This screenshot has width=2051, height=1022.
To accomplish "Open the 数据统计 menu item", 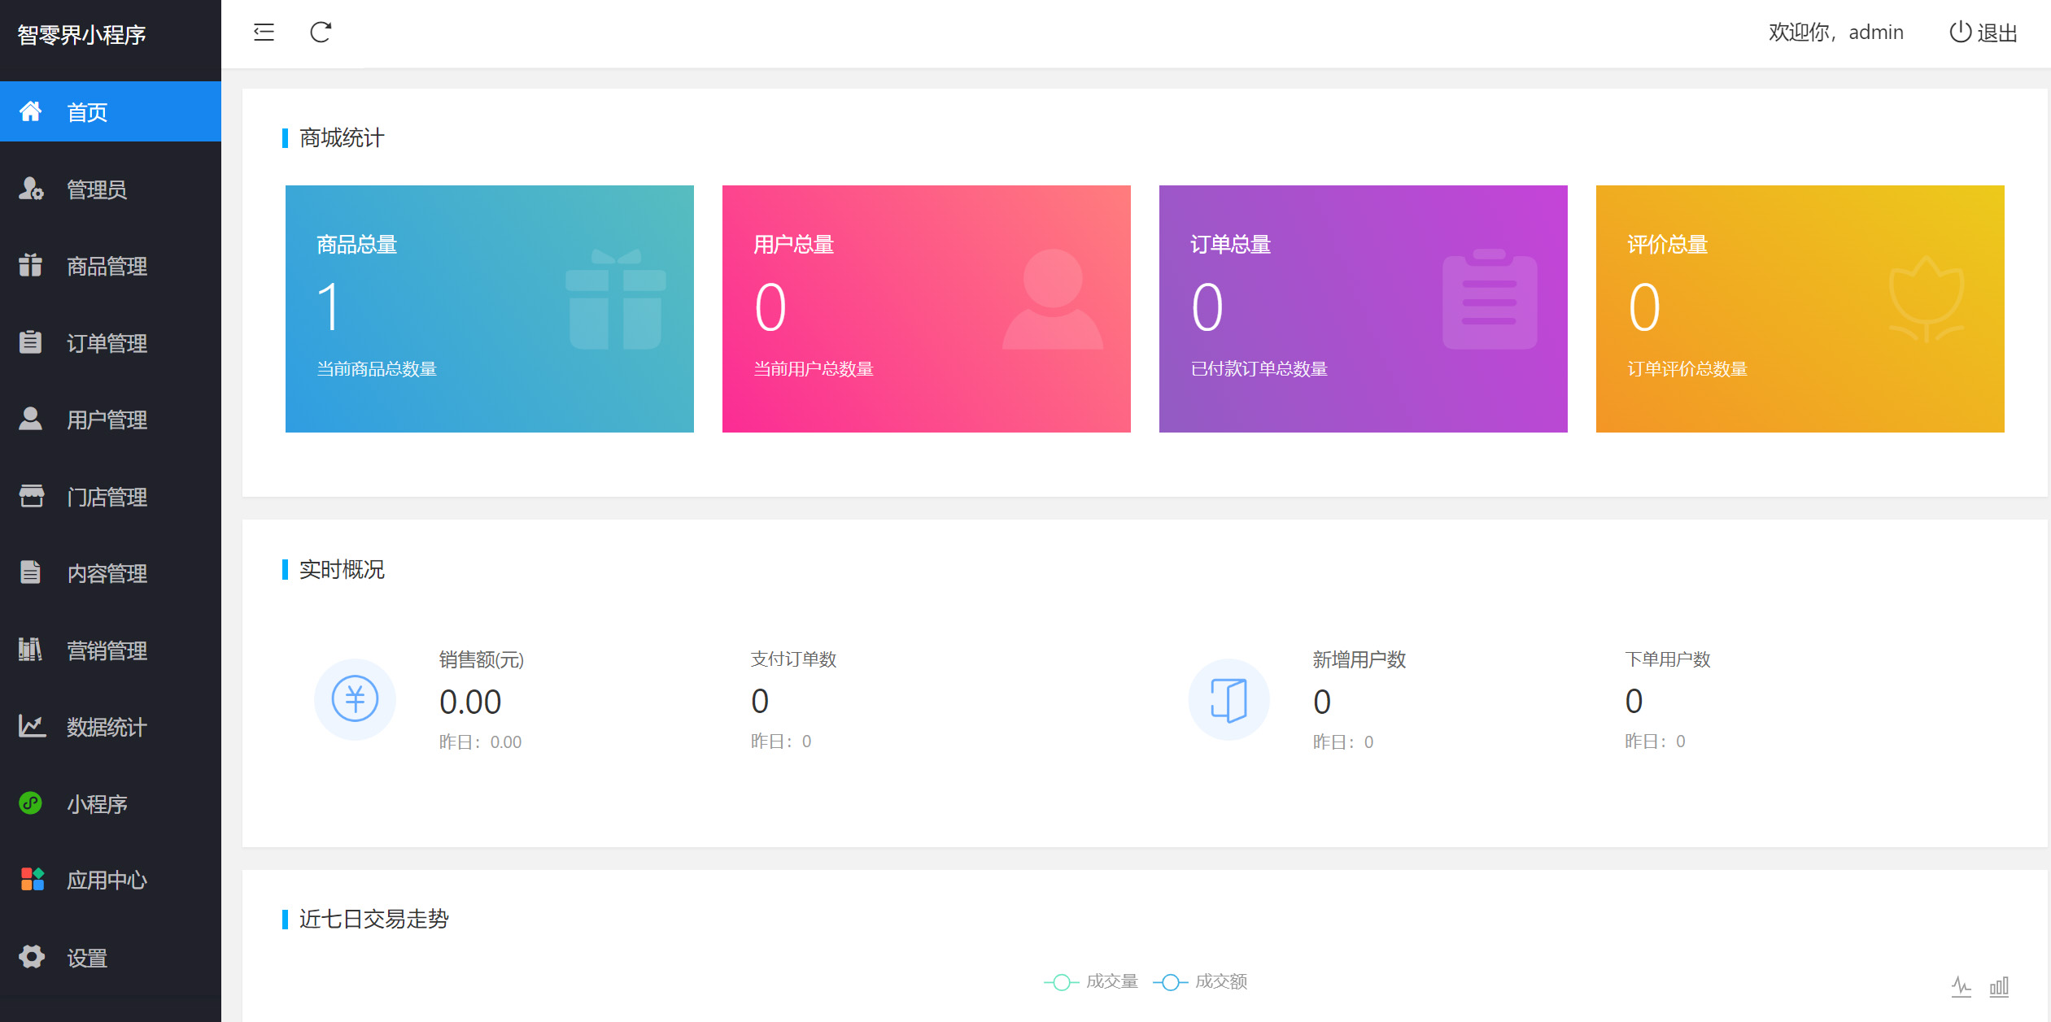I will click(x=107, y=727).
